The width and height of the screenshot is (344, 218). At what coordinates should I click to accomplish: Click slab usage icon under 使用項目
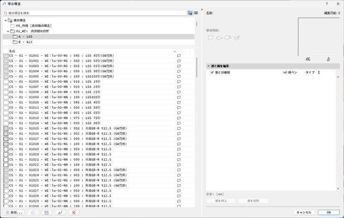coord(219,38)
